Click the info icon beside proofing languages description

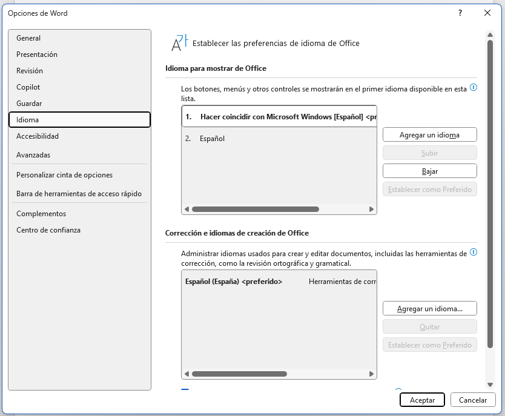coord(474,252)
